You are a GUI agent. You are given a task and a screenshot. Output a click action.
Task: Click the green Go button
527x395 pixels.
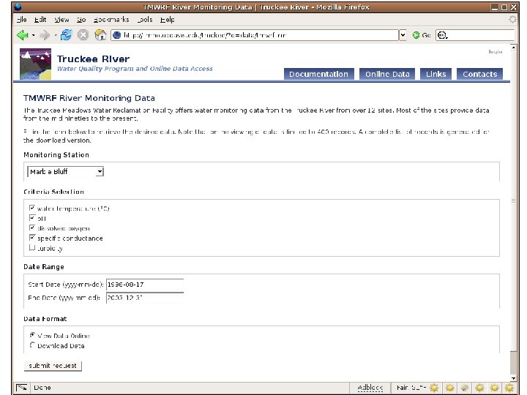(422, 35)
